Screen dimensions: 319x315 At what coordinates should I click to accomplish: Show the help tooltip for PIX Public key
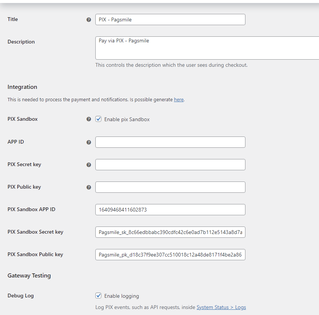[89, 187]
